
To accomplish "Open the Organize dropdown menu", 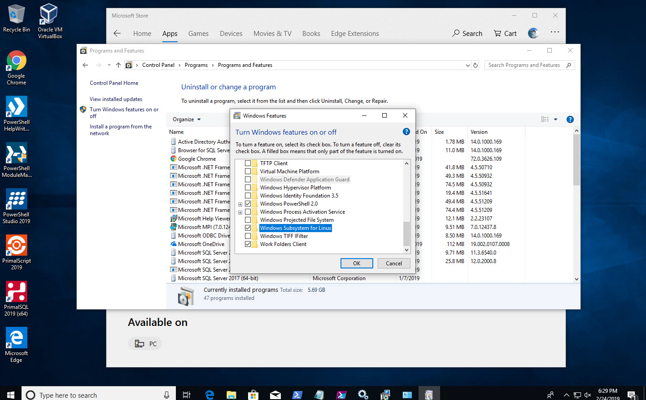I will pyautogui.click(x=187, y=119).
